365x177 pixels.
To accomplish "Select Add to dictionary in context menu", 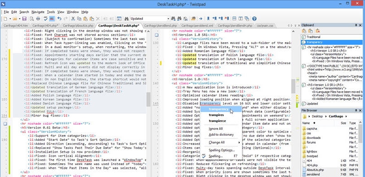I will pos(221,134).
